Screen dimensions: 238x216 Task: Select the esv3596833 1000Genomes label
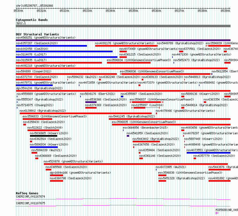[x=55, y=116]
